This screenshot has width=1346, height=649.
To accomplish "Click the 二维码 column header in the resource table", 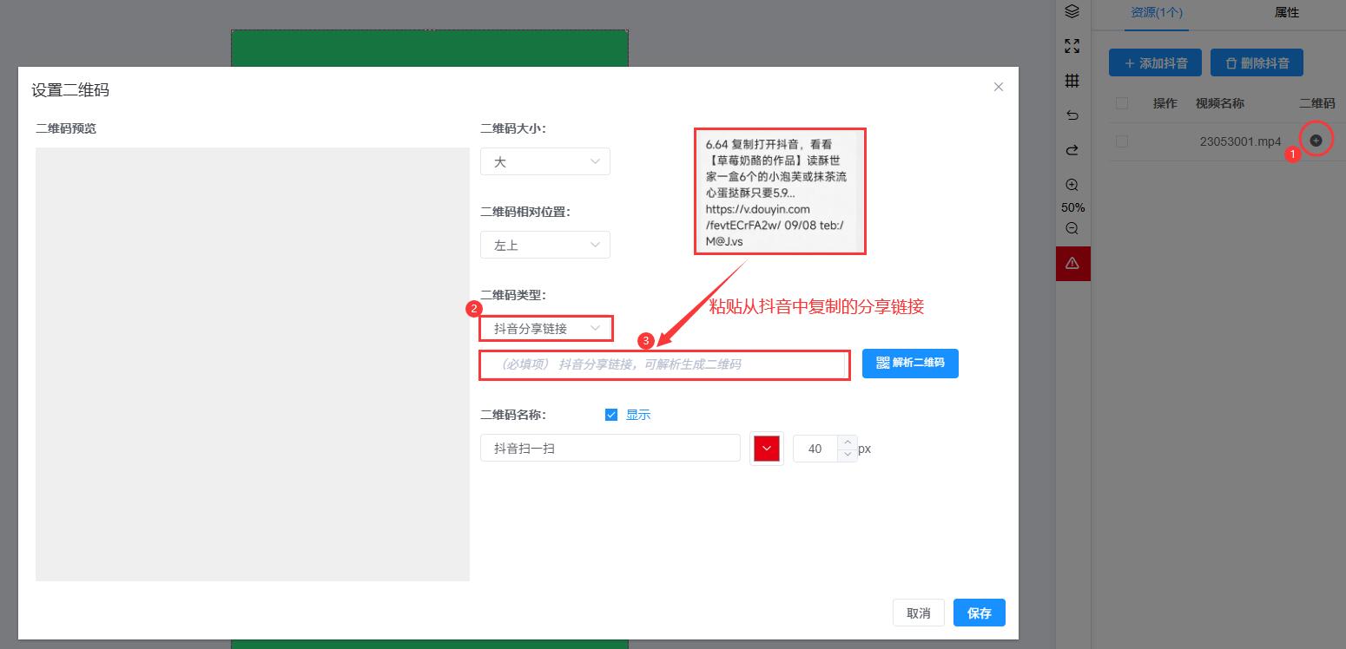I will (x=1316, y=103).
